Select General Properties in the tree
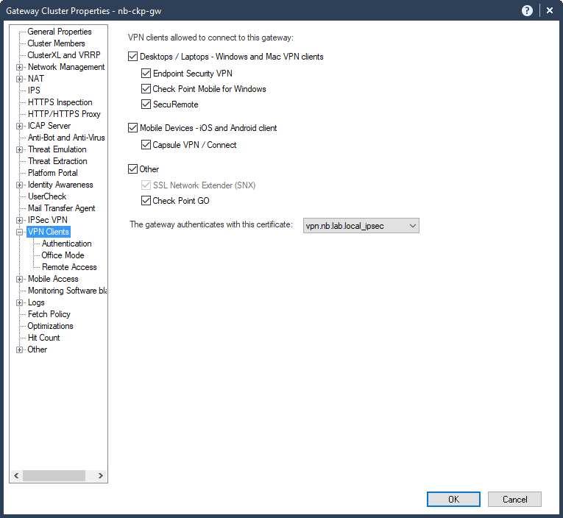Image resolution: width=563 pixels, height=518 pixels. point(60,32)
